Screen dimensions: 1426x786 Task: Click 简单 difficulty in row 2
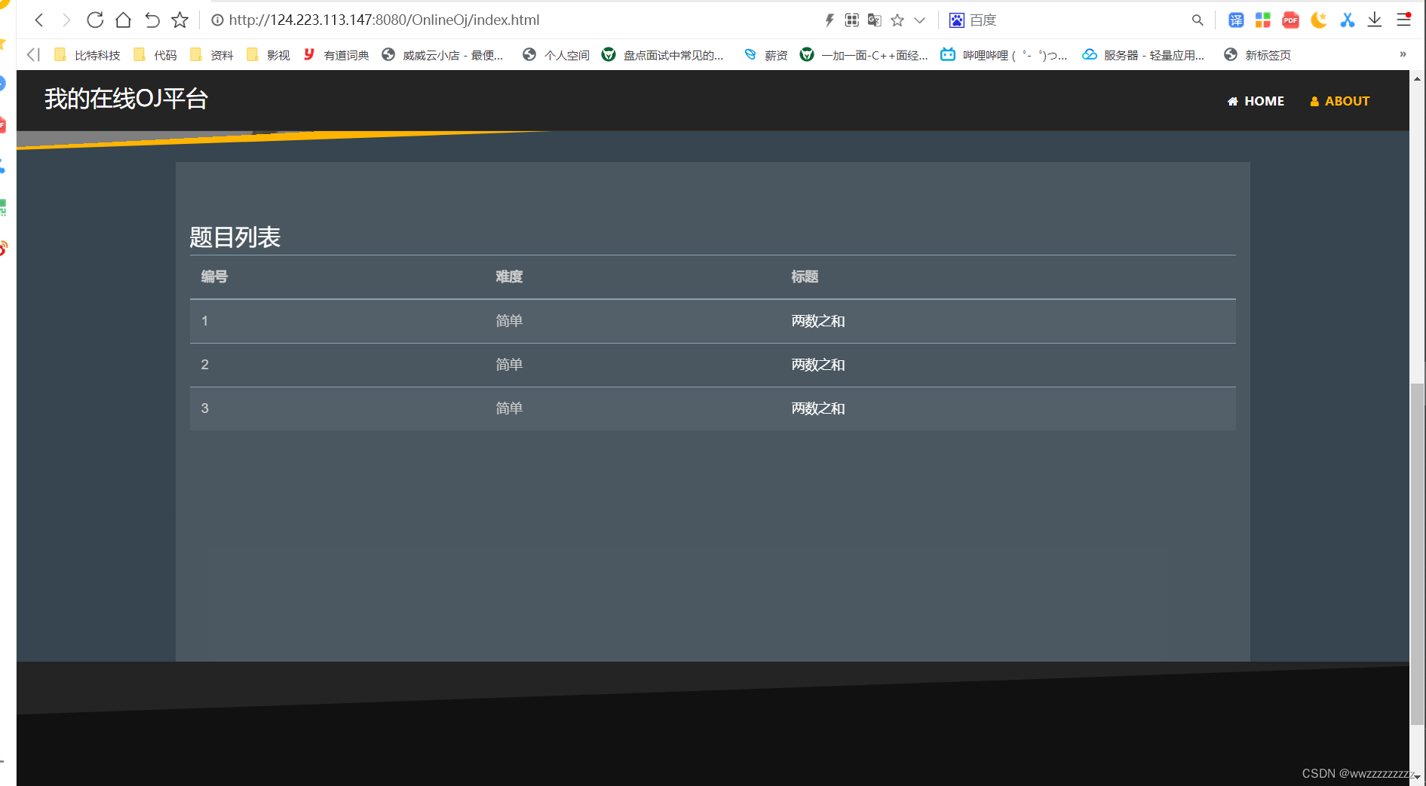(509, 365)
